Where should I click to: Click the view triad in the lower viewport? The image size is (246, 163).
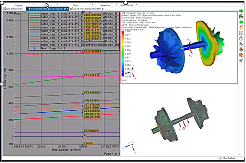pos(130,147)
